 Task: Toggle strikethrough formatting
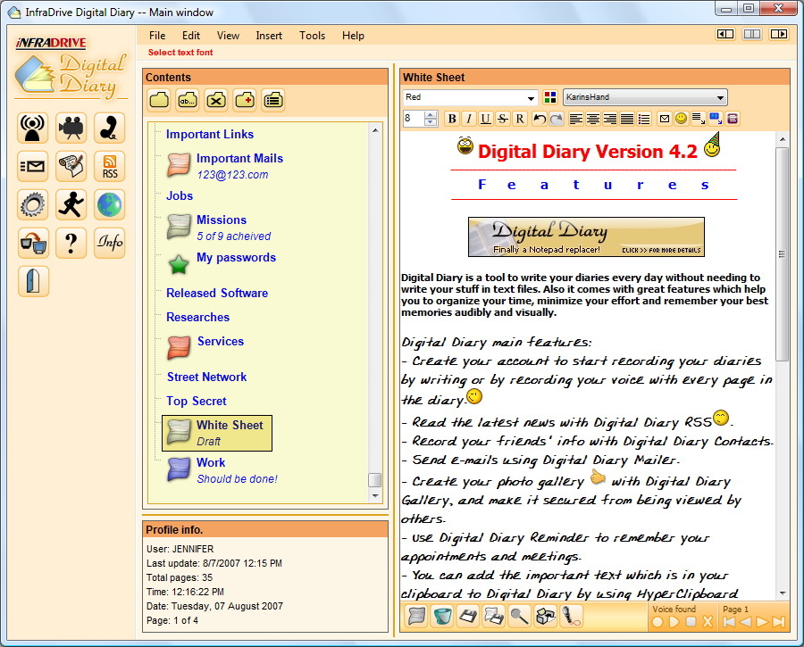(503, 119)
